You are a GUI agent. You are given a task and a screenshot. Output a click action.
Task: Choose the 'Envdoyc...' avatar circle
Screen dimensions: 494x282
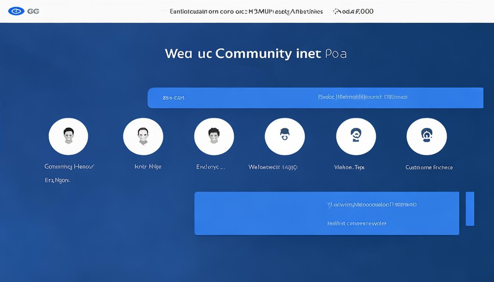pyautogui.click(x=214, y=137)
